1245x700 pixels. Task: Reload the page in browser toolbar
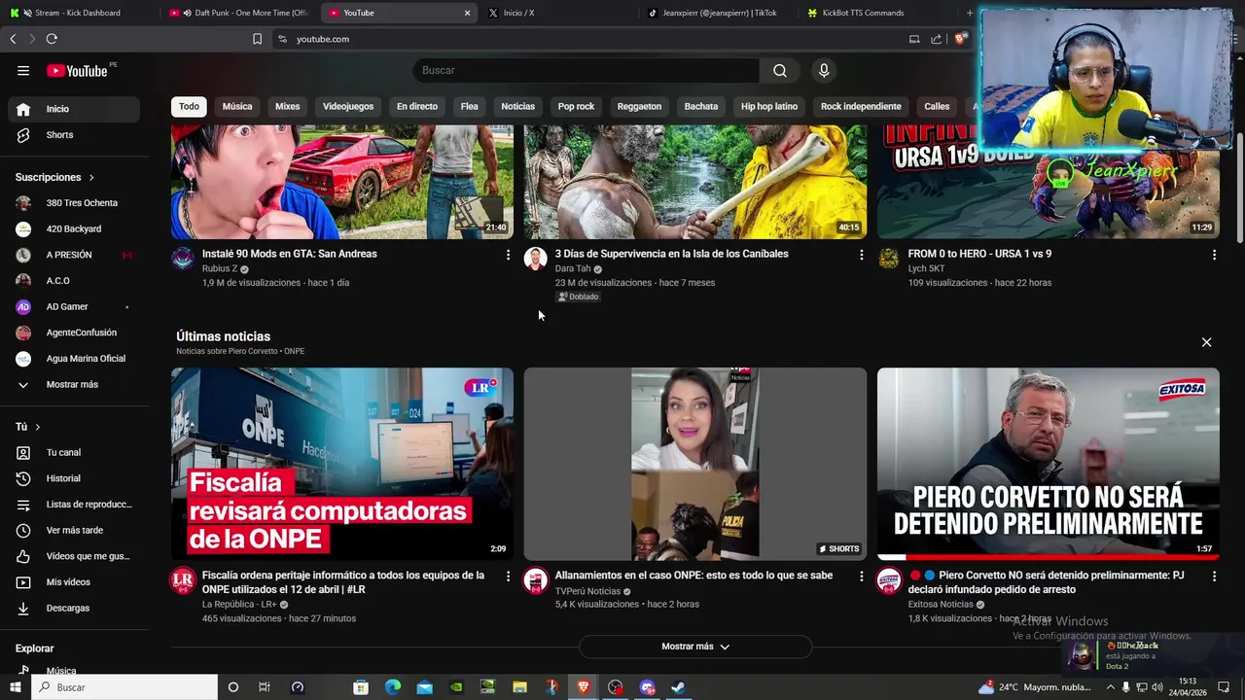(52, 39)
